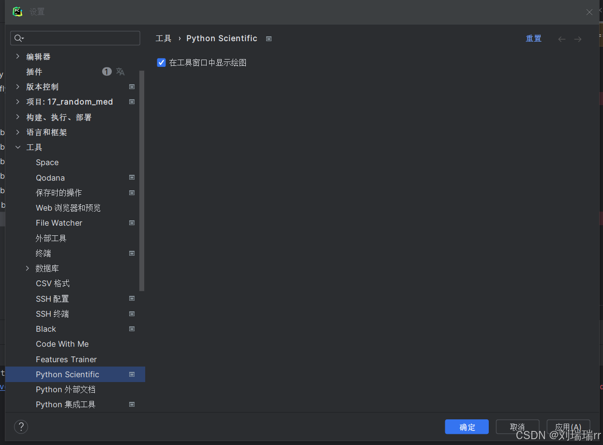Click the PyCharm logo icon in title bar

tap(17, 12)
